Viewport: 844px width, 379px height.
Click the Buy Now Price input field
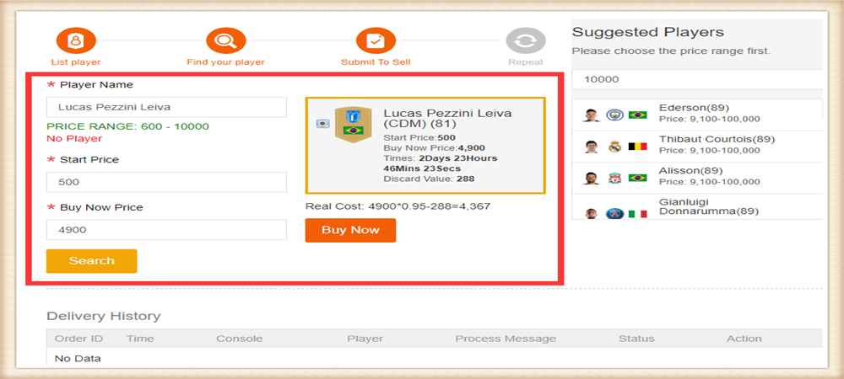pos(166,229)
